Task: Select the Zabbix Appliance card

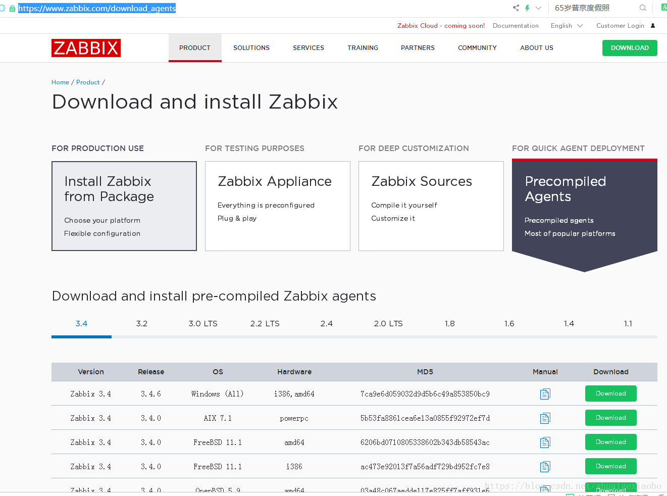Action: click(277, 206)
